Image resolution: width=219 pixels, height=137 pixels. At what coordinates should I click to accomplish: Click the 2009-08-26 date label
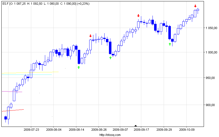(99, 130)
